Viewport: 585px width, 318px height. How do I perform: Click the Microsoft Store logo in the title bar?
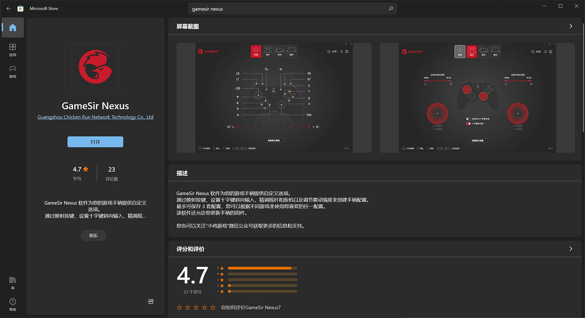tap(20, 8)
